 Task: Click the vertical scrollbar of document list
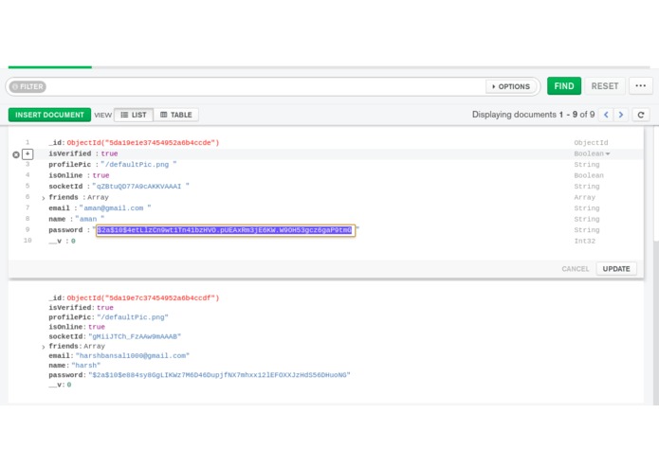[x=656, y=185]
